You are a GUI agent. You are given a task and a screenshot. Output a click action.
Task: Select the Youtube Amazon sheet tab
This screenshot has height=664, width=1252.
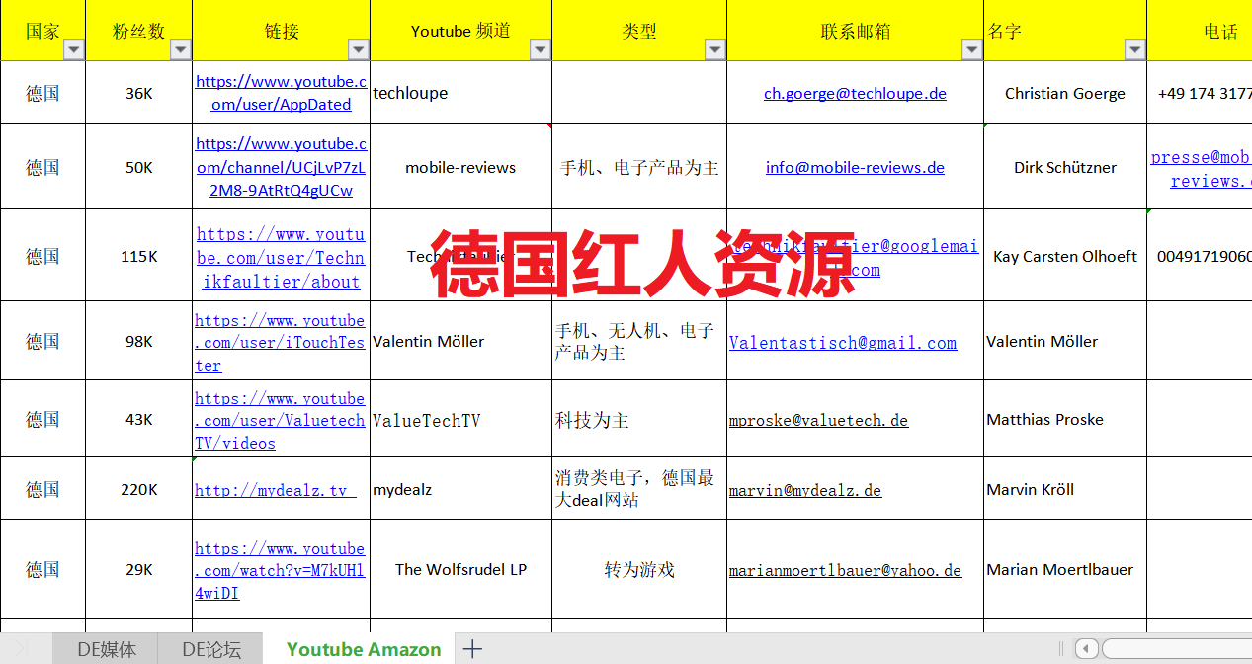364,649
